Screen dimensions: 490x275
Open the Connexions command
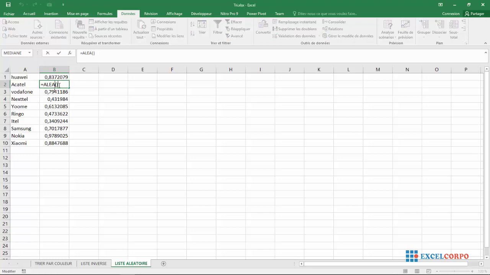click(163, 22)
